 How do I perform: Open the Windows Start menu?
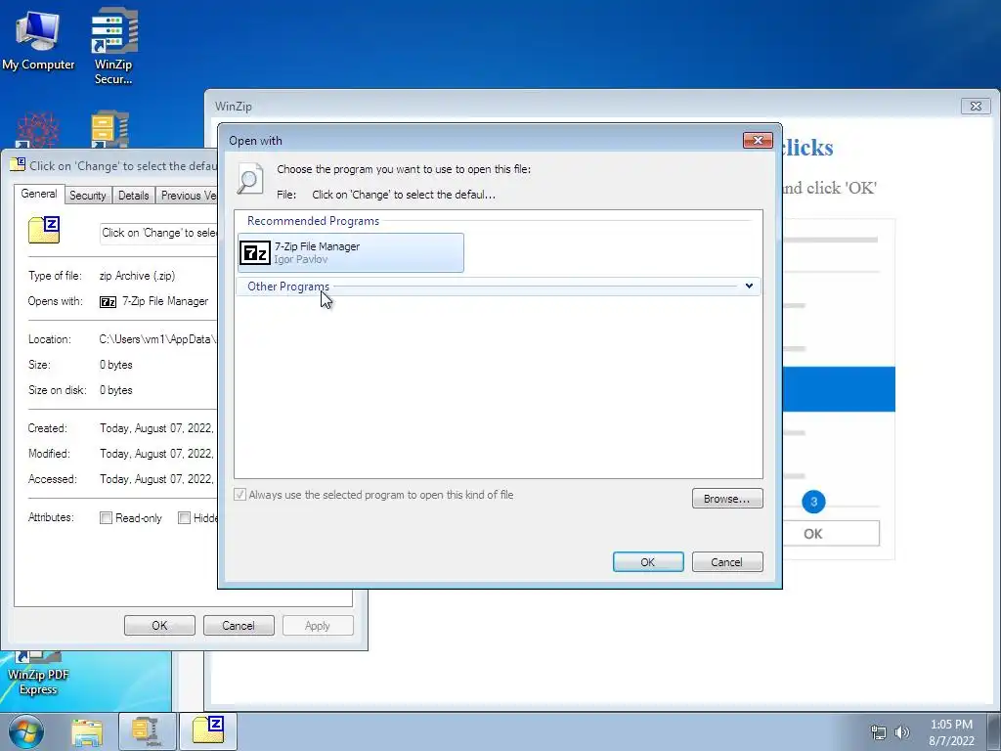pos(26,731)
